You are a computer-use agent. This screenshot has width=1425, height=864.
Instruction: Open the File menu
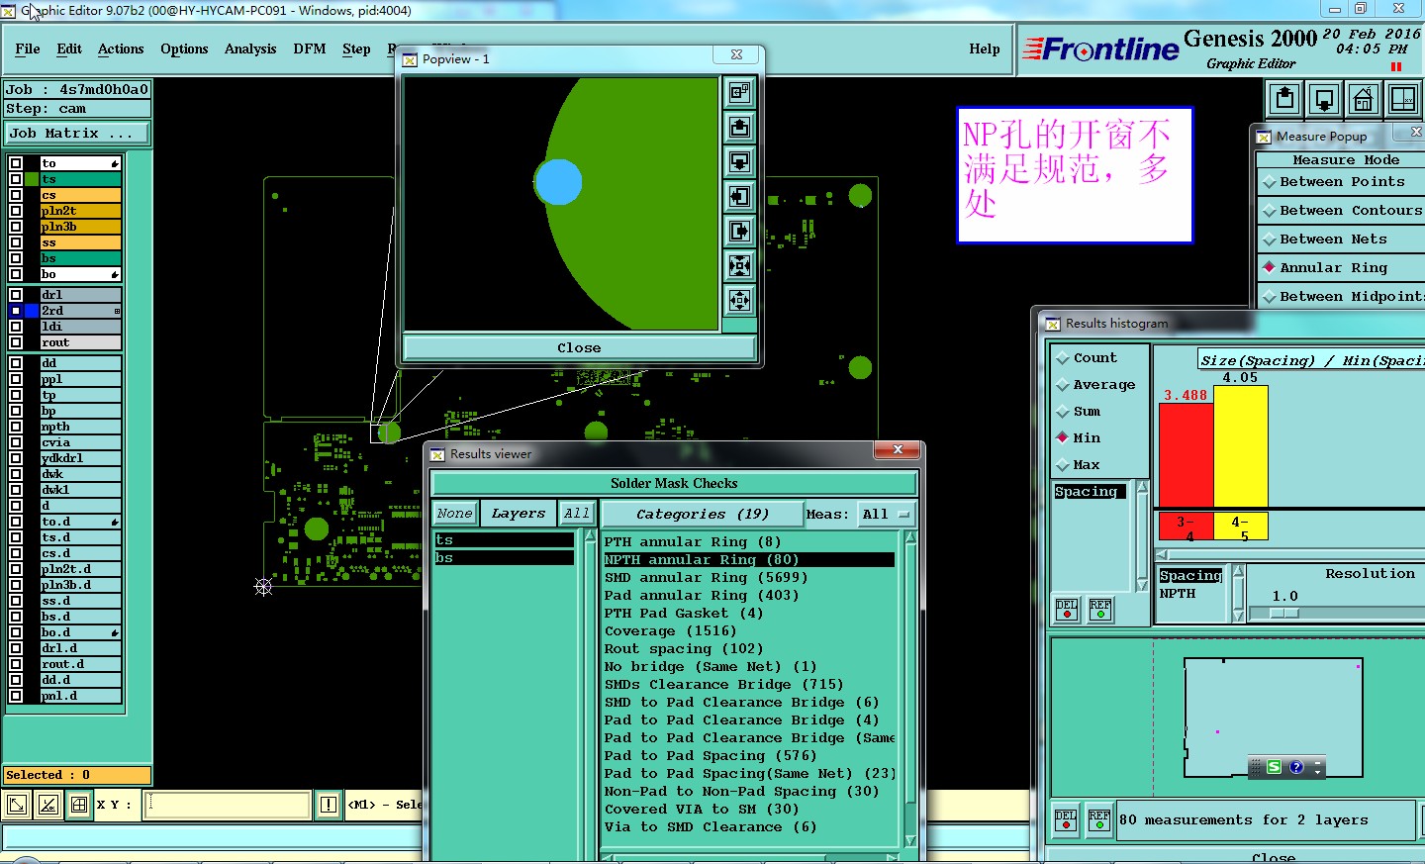pos(28,48)
